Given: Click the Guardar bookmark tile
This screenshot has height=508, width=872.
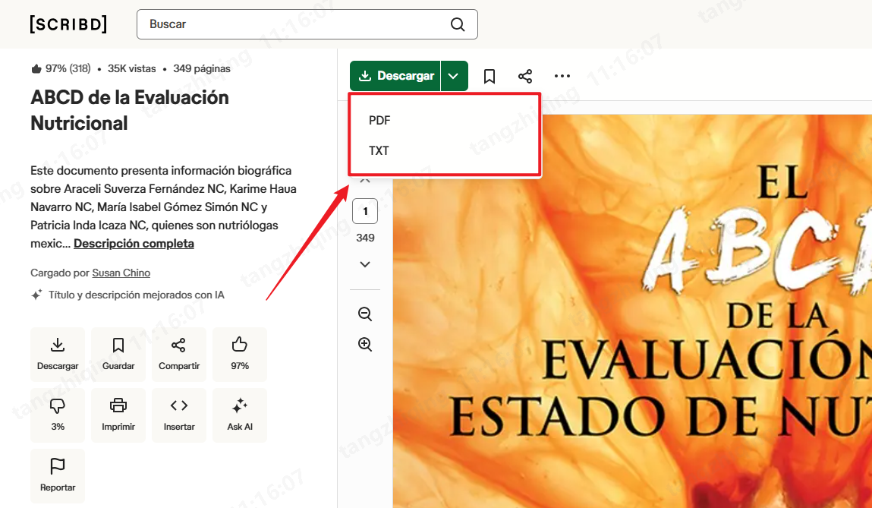Looking at the screenshot, I should tap(118, 355).
